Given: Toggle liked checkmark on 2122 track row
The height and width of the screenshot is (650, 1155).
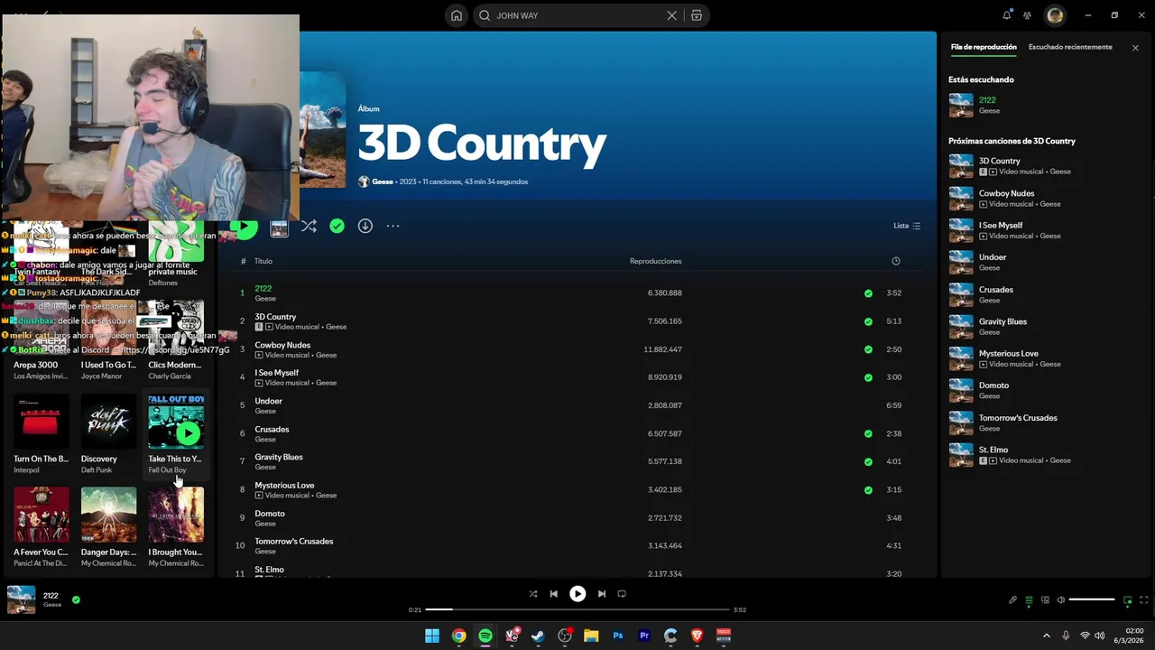Looking at the screenshot, I should (868, 293).
